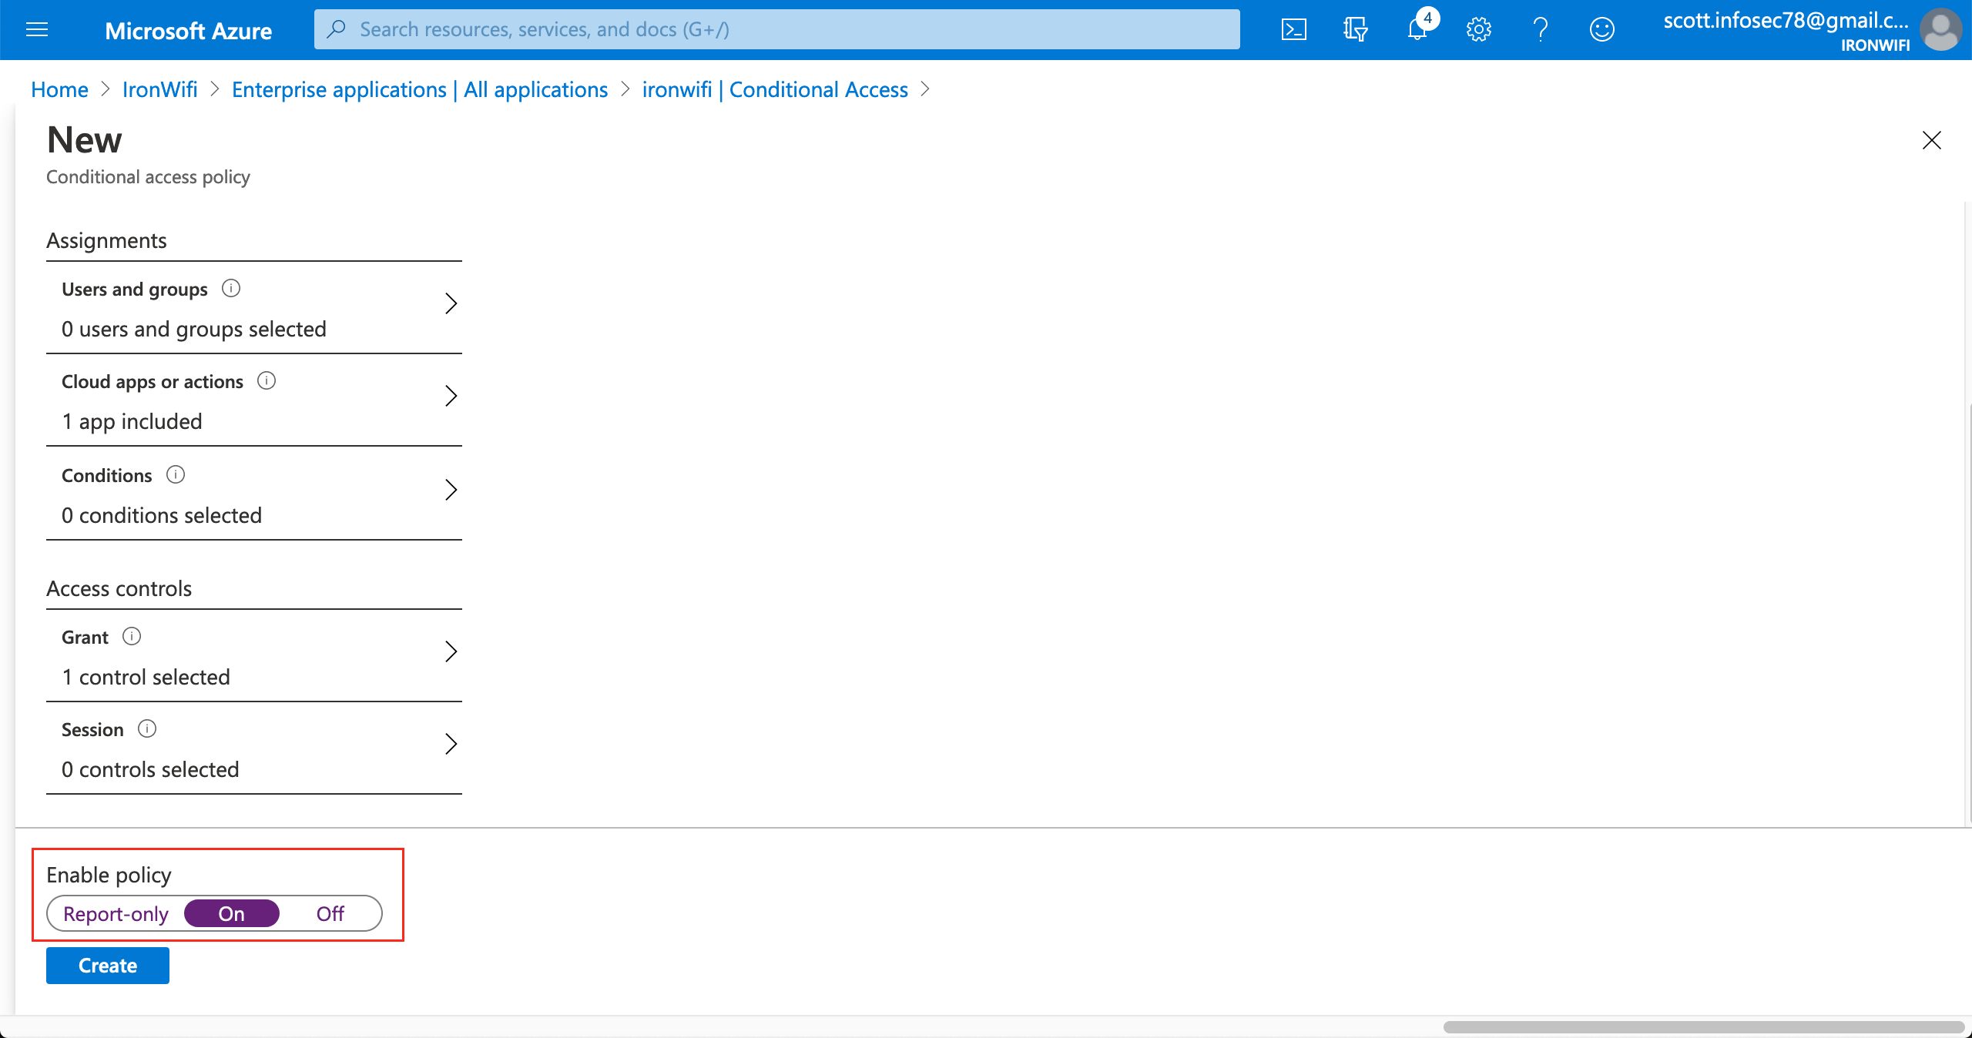Screen dimensions: 1972x1038
Task: Open the portal hamburger menu
Action: tap(36, 29)
